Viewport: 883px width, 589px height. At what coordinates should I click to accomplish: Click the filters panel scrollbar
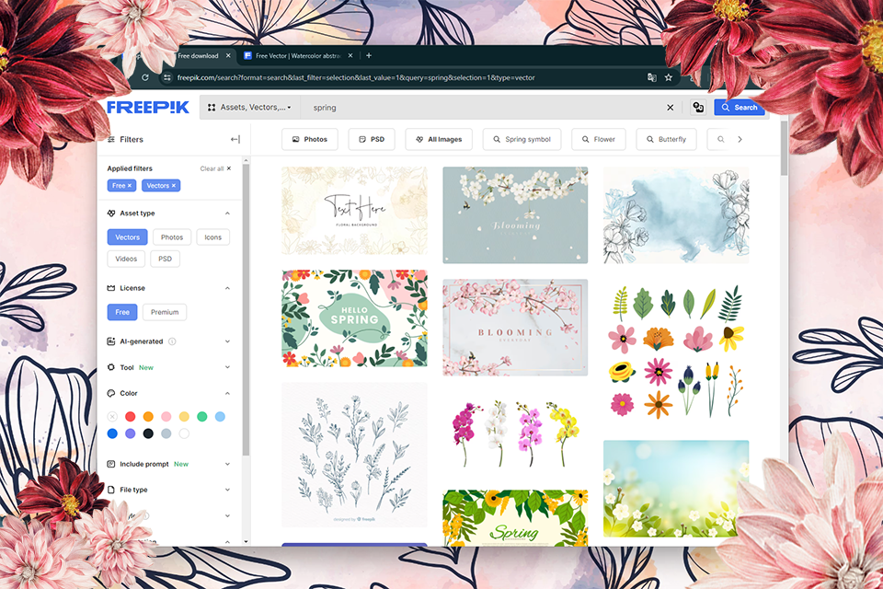click(x=246, y=310)
